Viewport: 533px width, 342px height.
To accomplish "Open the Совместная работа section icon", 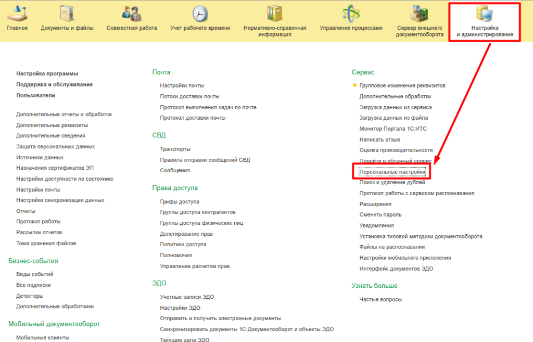I will click(132, 14).
